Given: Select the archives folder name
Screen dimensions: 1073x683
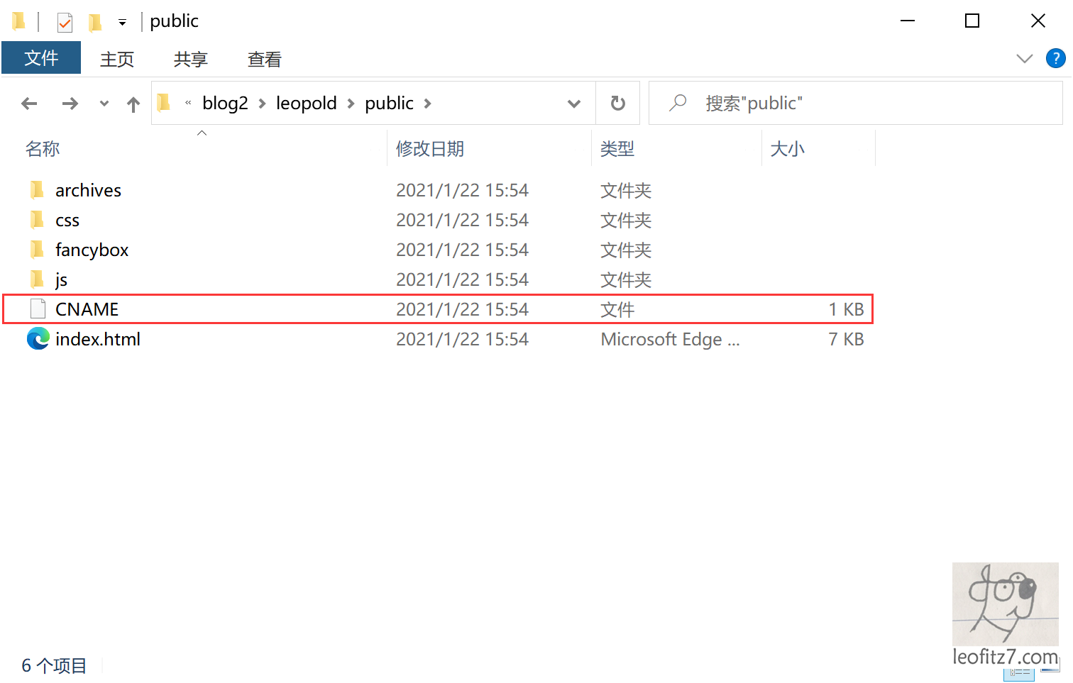Looking at the screenshot, I should coord(88,190).
